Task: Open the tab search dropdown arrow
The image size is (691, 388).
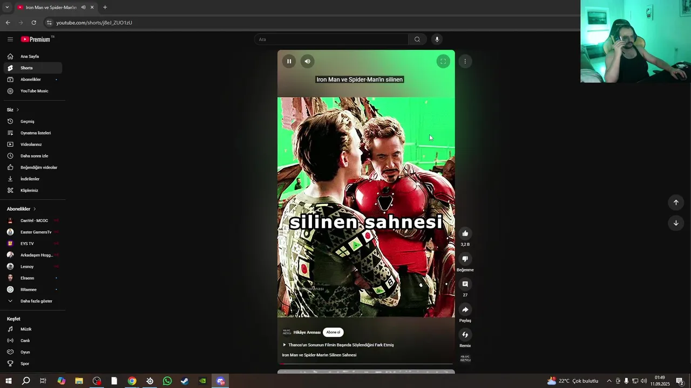Action: click(x=7, y=8)
